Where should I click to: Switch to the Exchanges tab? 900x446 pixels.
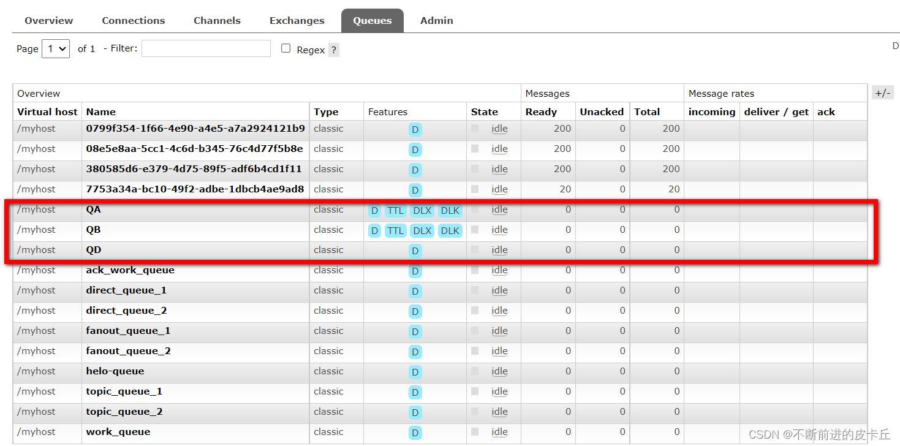[297, 21]
